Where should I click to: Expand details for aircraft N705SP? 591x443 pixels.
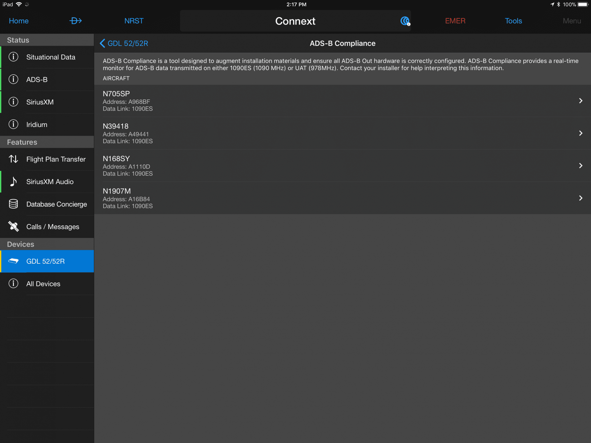click(581, 101)
